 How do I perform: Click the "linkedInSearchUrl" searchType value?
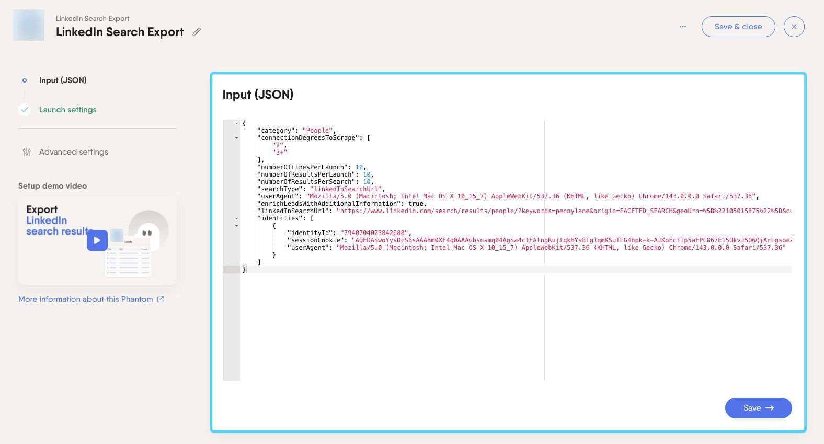(x=346, y=189)
